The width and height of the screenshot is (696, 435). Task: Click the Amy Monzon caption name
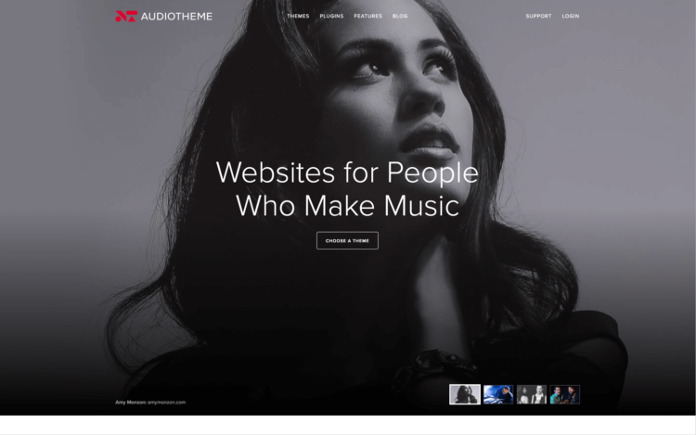(131, 403)
